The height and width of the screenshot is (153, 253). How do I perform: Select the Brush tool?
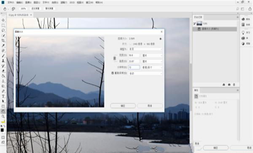[3, 55]
